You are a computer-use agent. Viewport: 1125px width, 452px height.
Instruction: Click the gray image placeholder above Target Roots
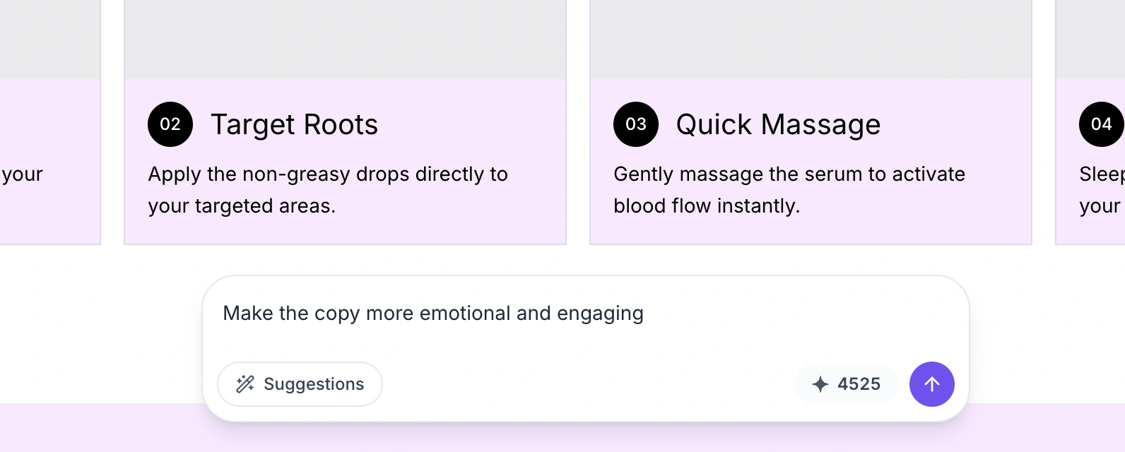pos(345,39)
